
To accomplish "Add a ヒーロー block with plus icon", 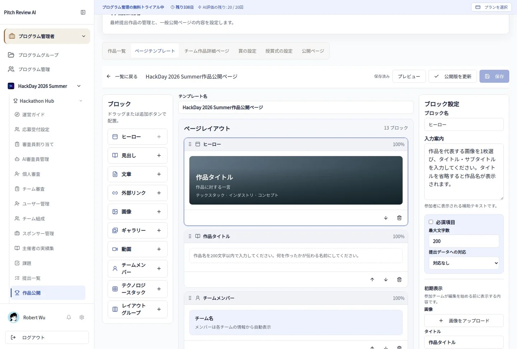I will pos(159,137).
